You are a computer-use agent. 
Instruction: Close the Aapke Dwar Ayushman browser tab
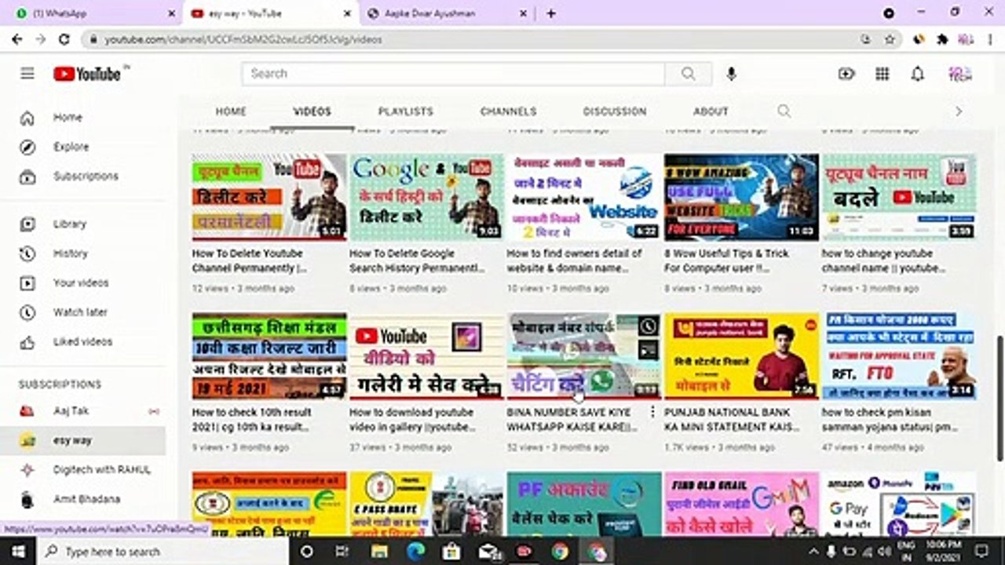(x=524, y=13)
